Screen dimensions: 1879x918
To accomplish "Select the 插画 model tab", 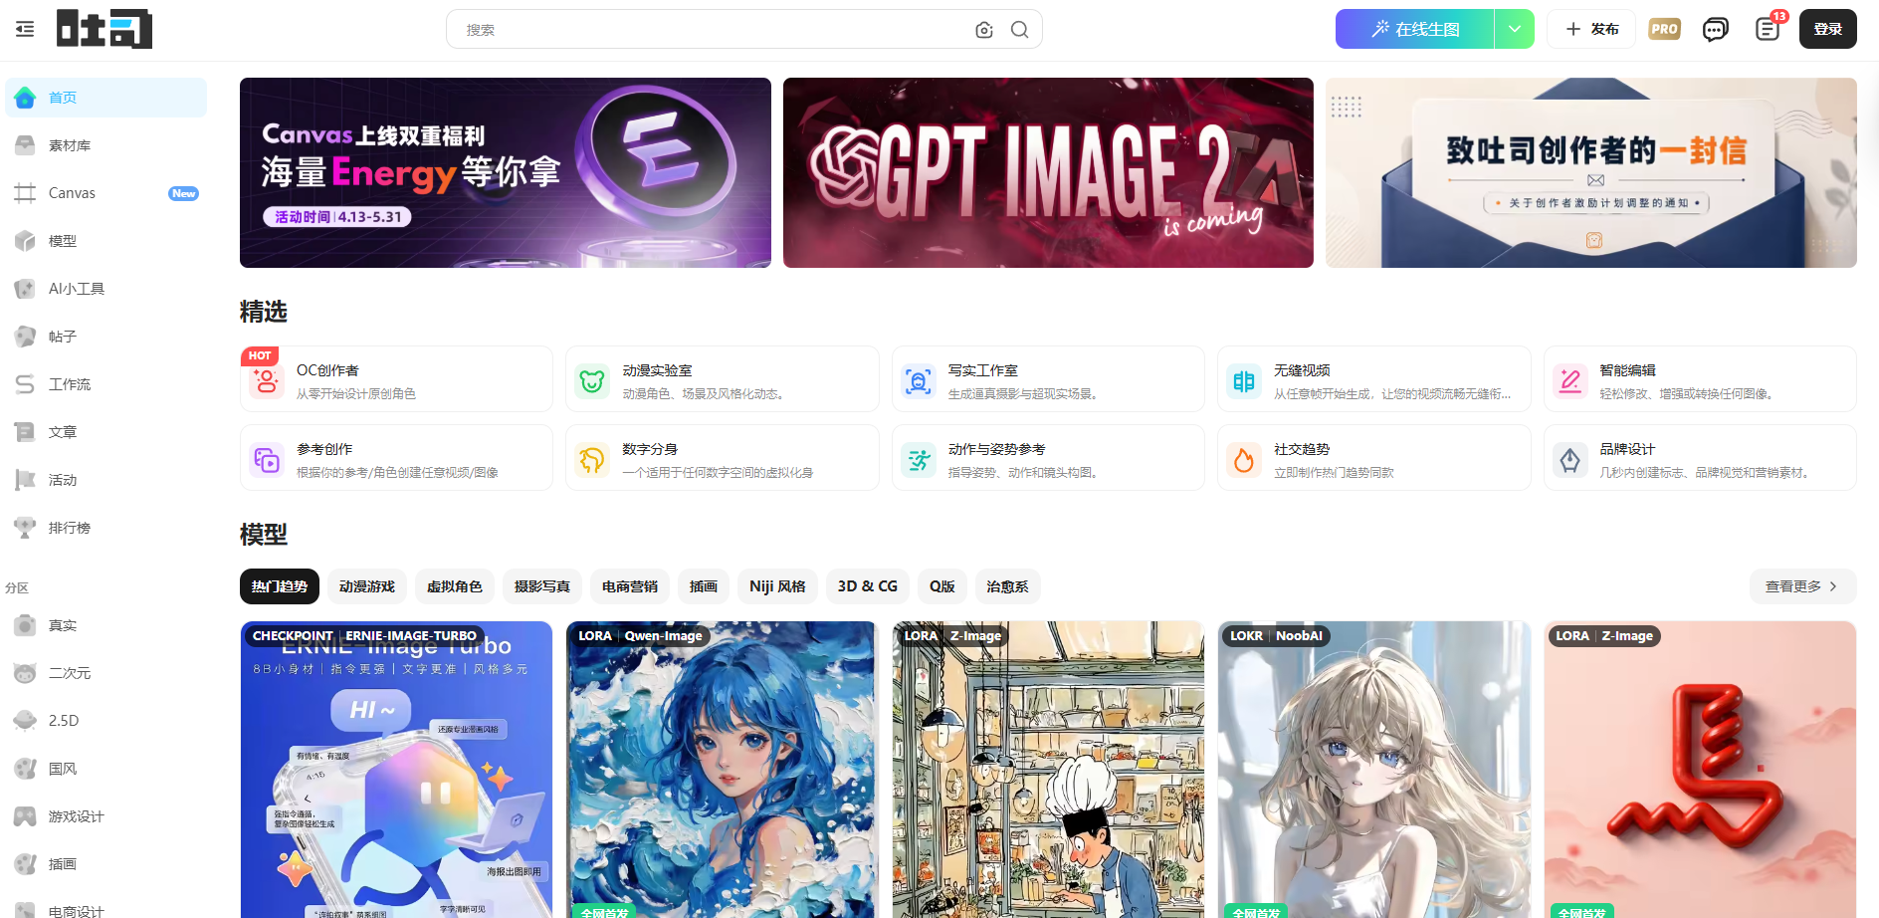I will (x=704, y=586).
